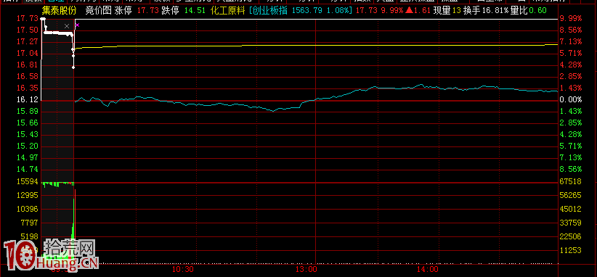
Task: Click the cyan 创业板指 index curve
Action: [x=316, y=99]
